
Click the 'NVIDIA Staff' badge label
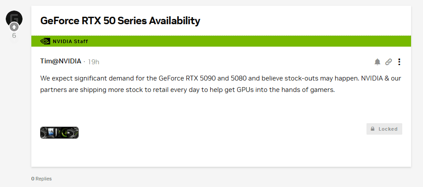coord(70,41)
